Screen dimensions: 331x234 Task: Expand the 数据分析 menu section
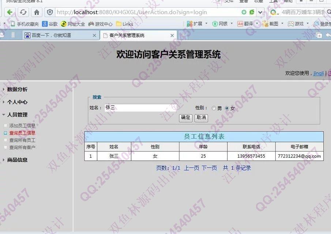pos(17,89)
